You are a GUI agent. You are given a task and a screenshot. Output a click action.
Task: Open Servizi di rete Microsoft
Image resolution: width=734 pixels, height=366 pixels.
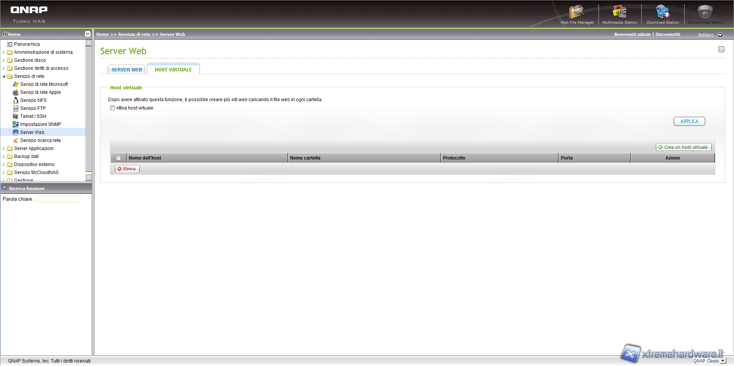44,84
